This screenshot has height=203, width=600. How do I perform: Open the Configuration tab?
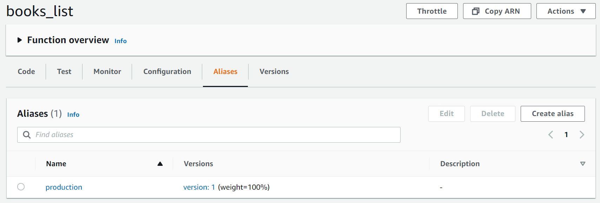pyautogui.click(x=167, y=72)
